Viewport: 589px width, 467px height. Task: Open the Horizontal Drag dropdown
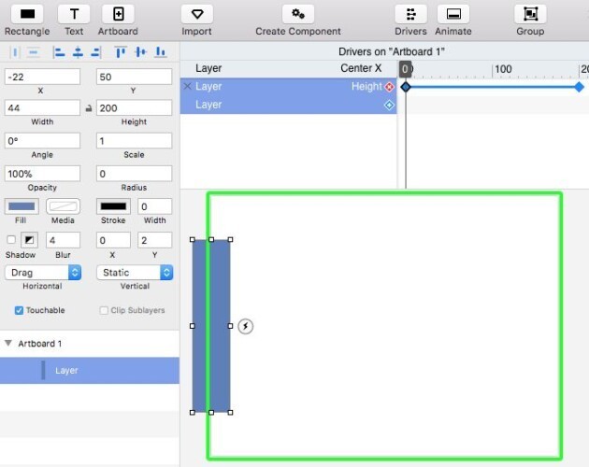[x=43, y=273]
